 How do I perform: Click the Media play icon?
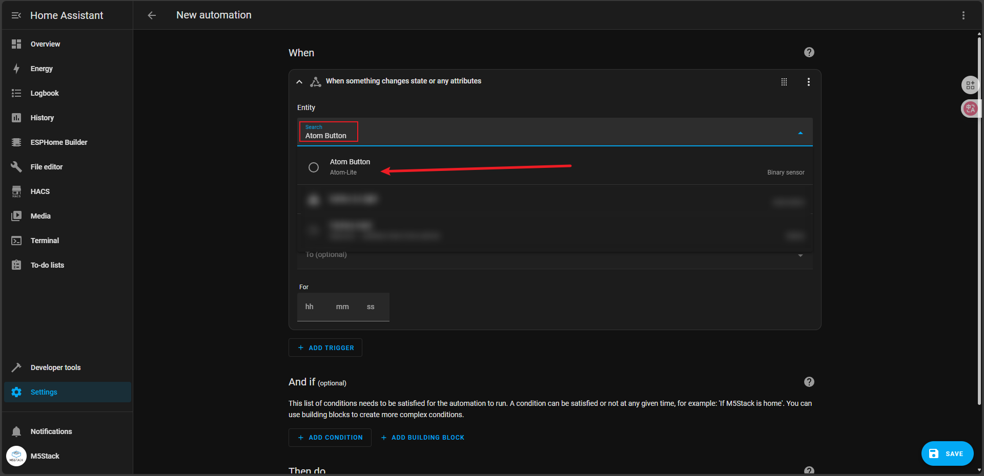click(x=16, y=216)
